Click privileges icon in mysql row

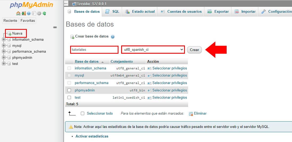pyautogui.click(x=149, y=76)
